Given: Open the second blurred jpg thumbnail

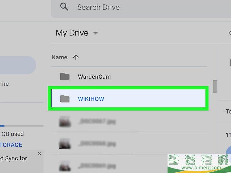Looking at the screenshot, I should (65, 144).
